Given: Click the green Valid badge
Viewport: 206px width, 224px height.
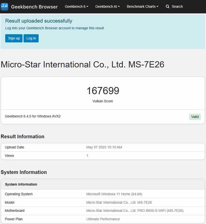Looking at the screenshot, I should [195, 117].
